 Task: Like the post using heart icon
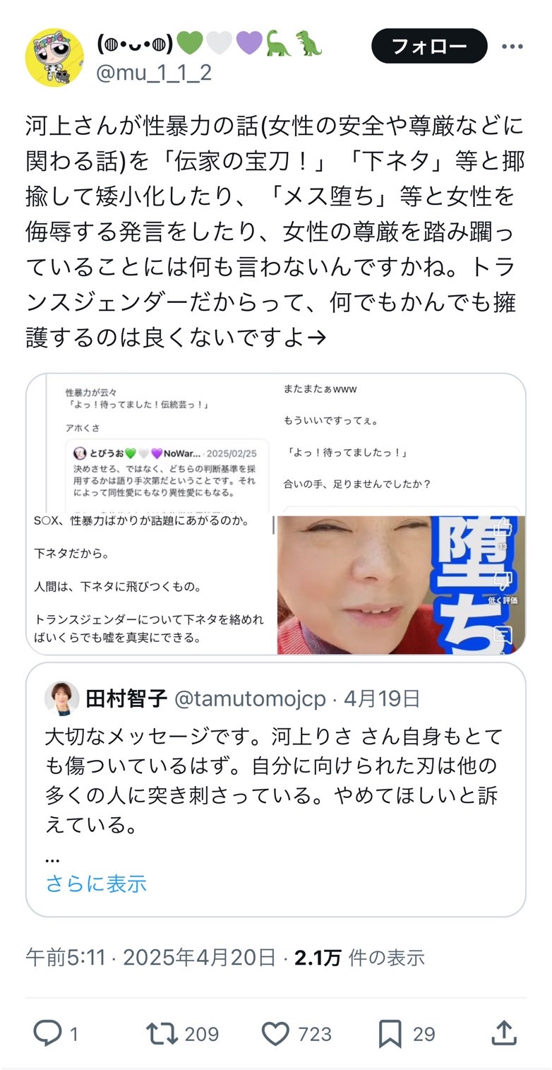click(x=275, y=1034)
